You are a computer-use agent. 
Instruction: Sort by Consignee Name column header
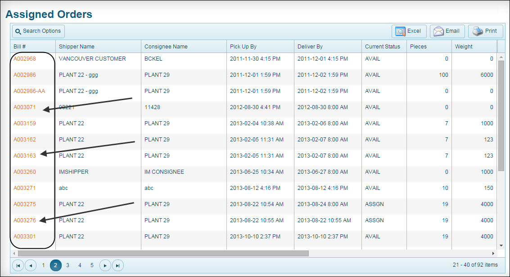(x=184, y=46)
